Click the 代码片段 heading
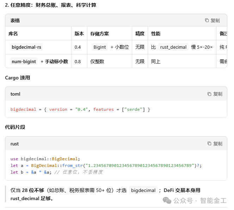Viewport: 234px width, 210px height. click(x=15, y=127)
